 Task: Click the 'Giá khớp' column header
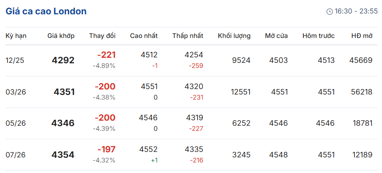[61, 36]
